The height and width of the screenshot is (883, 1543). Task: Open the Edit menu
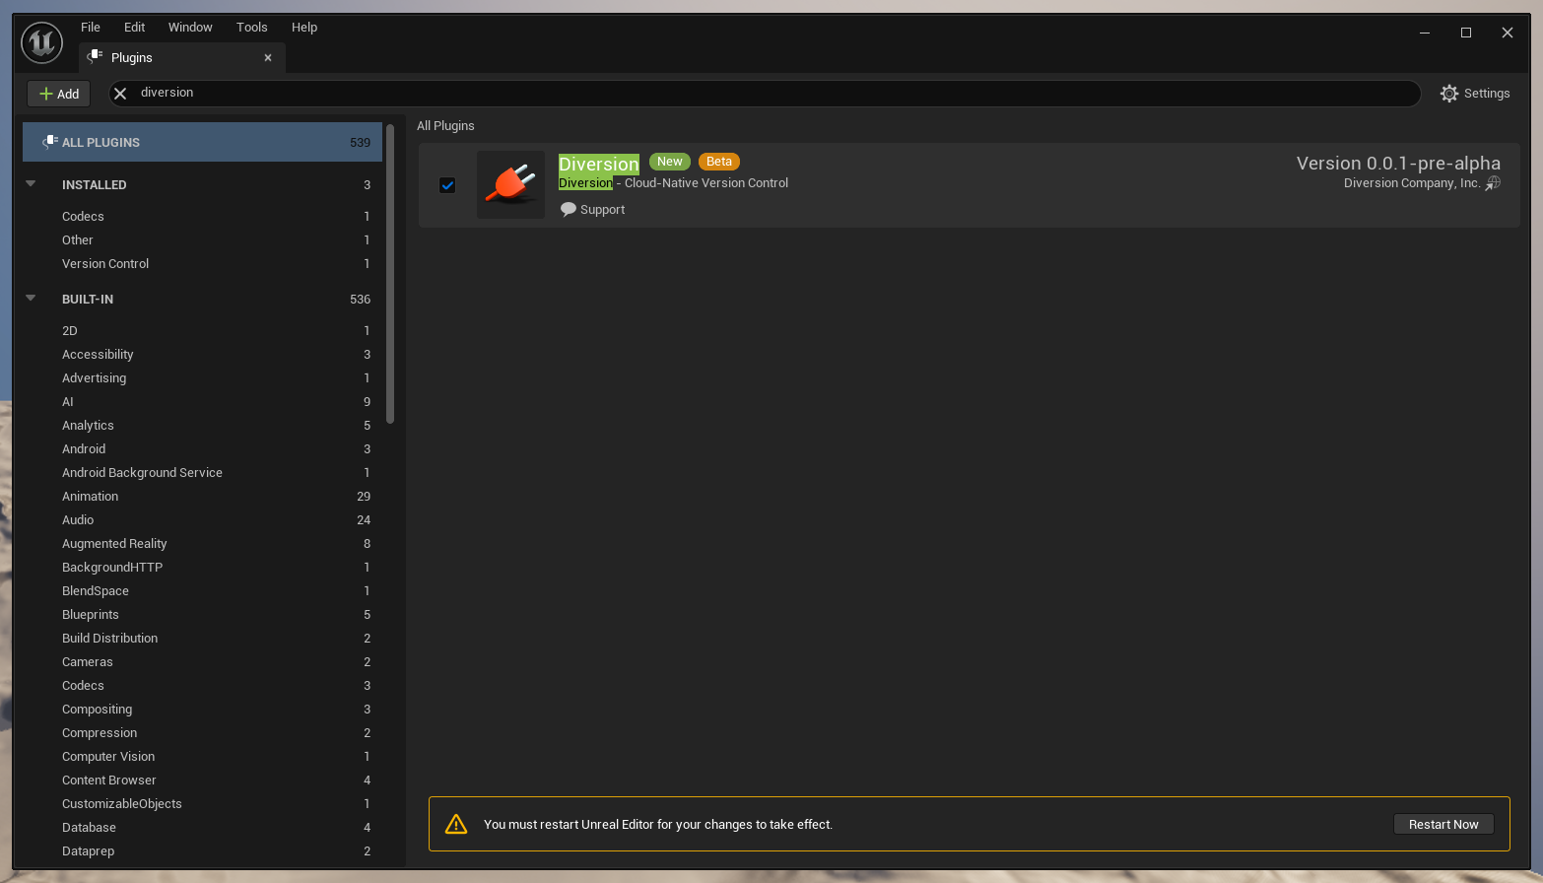pos(135,27)
